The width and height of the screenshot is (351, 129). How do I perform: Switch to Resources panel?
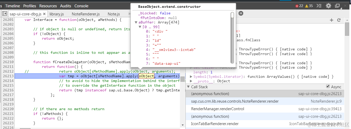pyautogui.click(x=48, y=6)
